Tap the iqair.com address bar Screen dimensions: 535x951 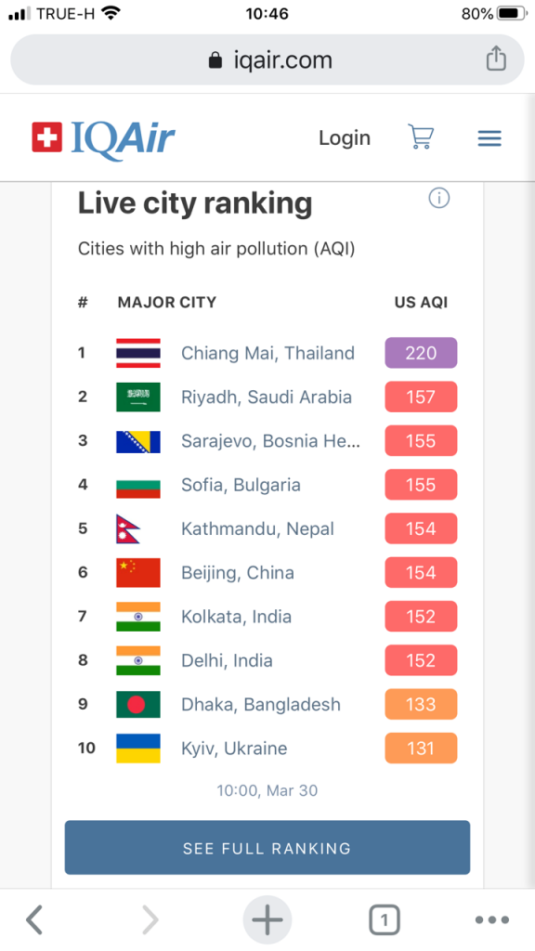tap(267, 59)
